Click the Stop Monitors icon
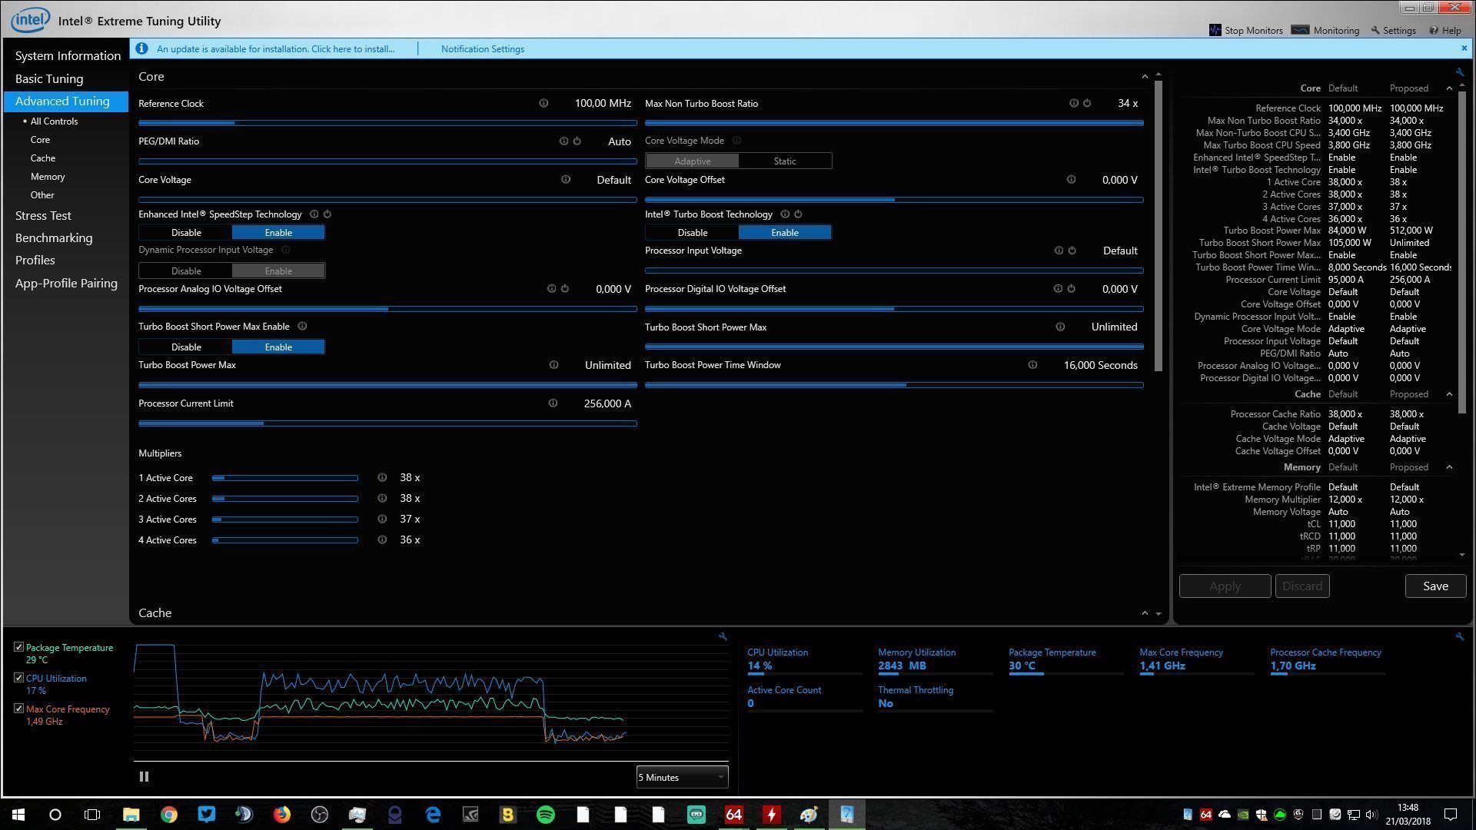Viewport: 1476px width, 830px height. (1215, 30)
